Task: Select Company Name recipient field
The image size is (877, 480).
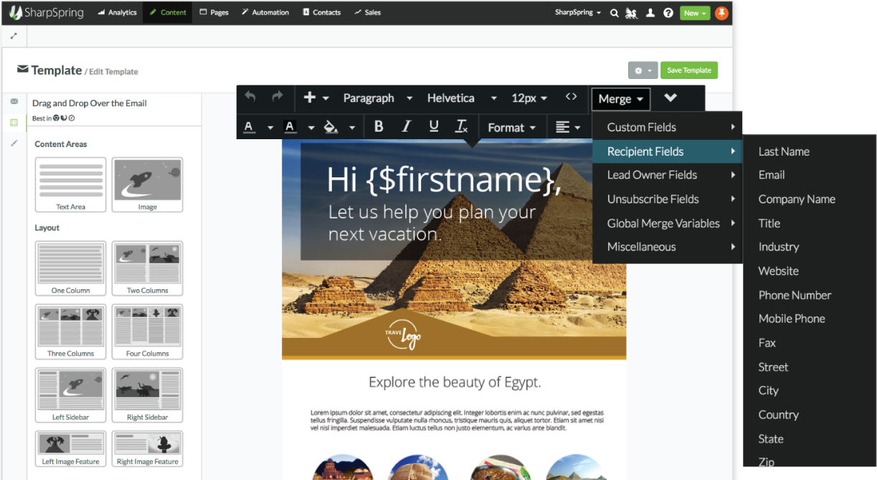Action: coord(797,199)
